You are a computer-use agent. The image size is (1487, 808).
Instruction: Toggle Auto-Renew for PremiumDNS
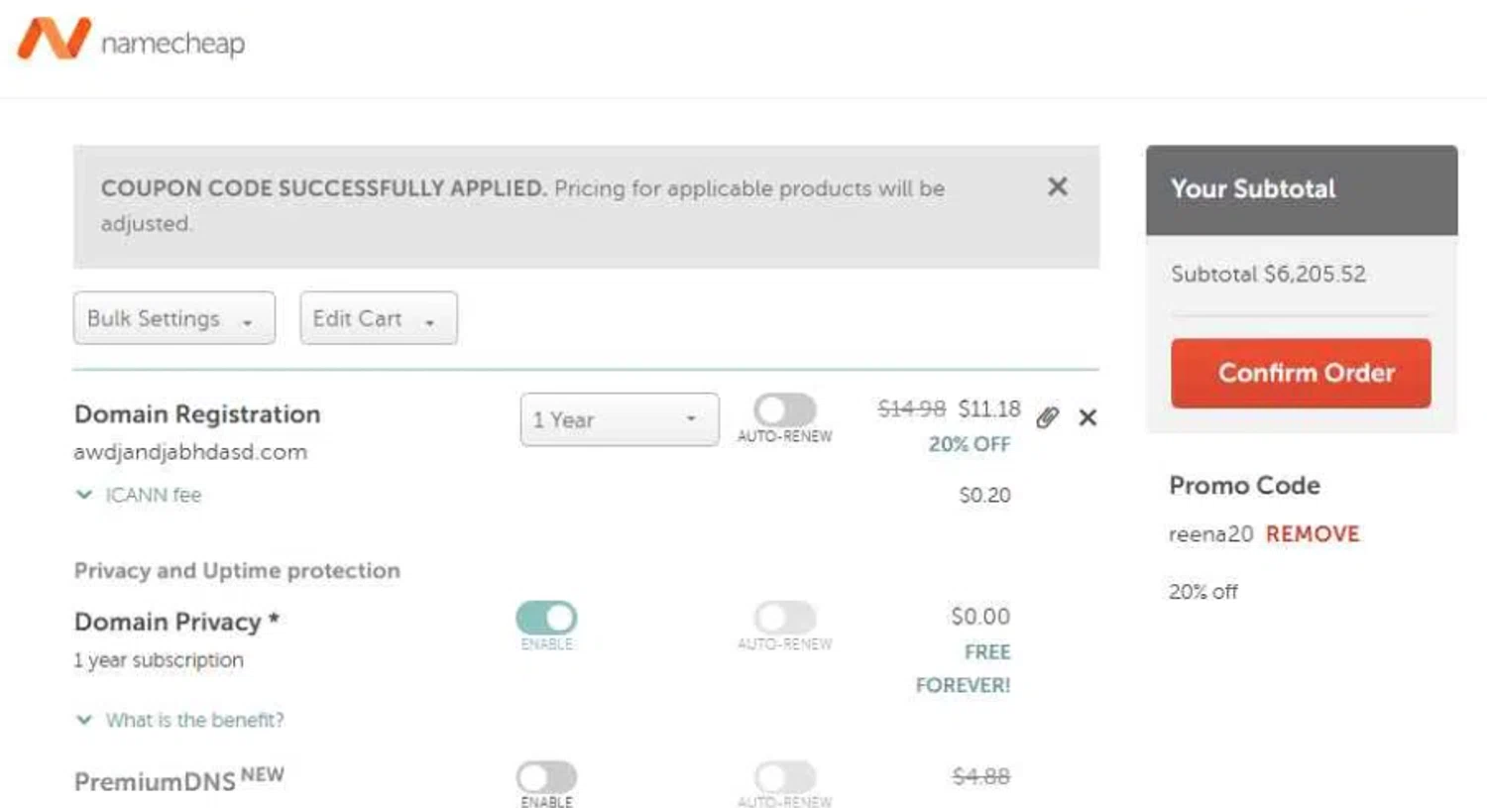click(784, 776)
